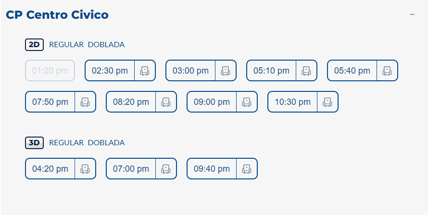This screenshot has width=428, height=215.
Task: Pick the 05:10 pm showtime
Action: pyautogui.click(x=271, y=71)
